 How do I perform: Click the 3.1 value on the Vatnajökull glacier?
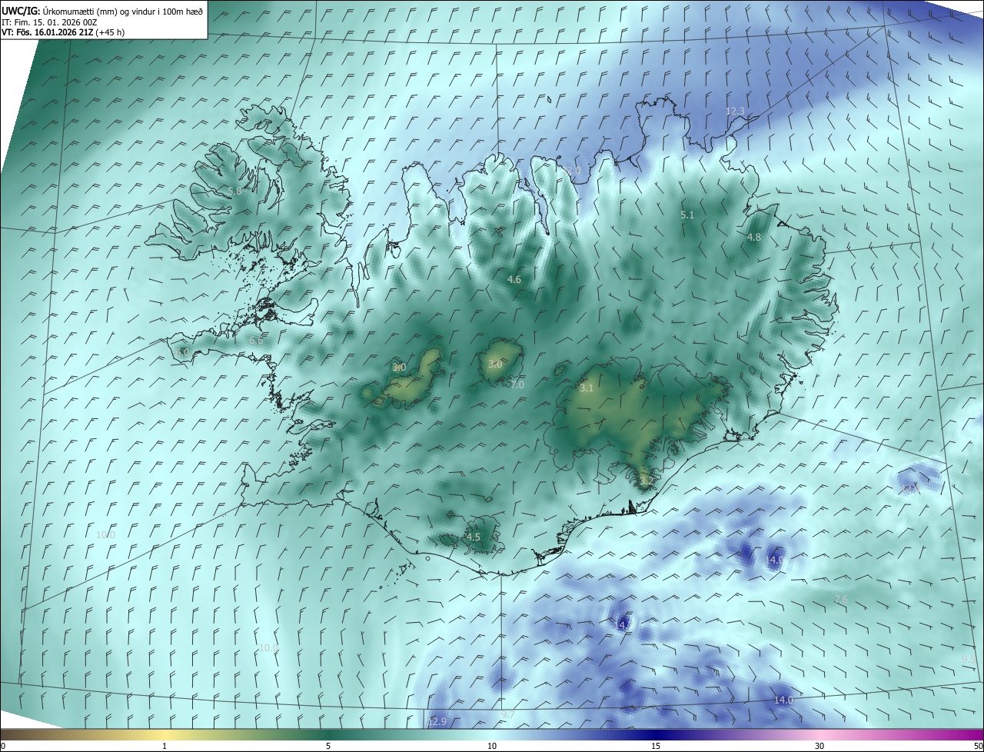pyautogui.click(x=587, y=388)
